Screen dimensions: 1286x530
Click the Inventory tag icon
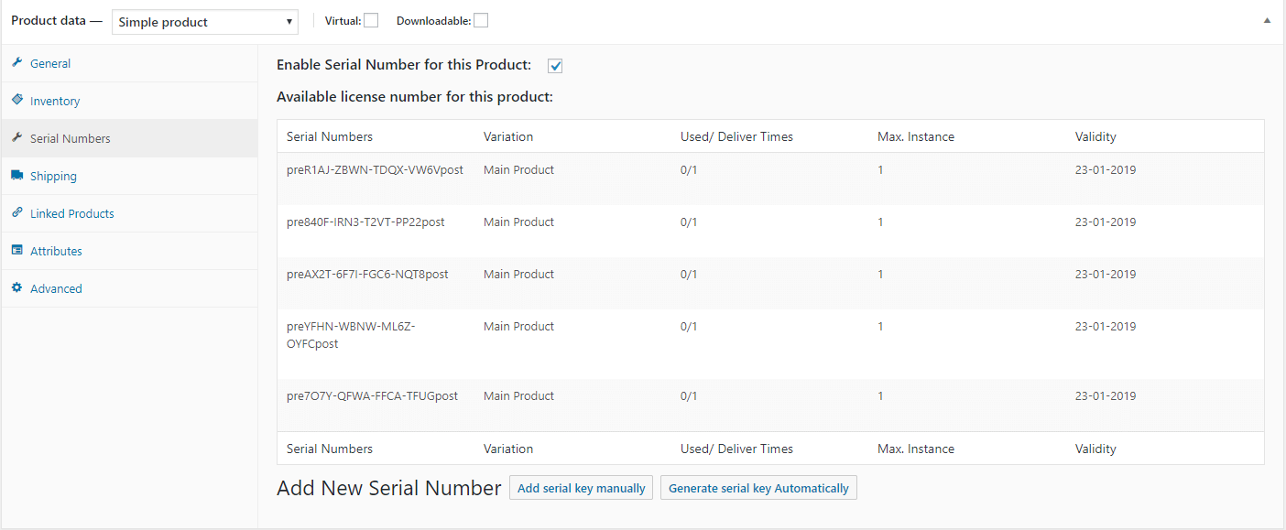tap(17, 100)
